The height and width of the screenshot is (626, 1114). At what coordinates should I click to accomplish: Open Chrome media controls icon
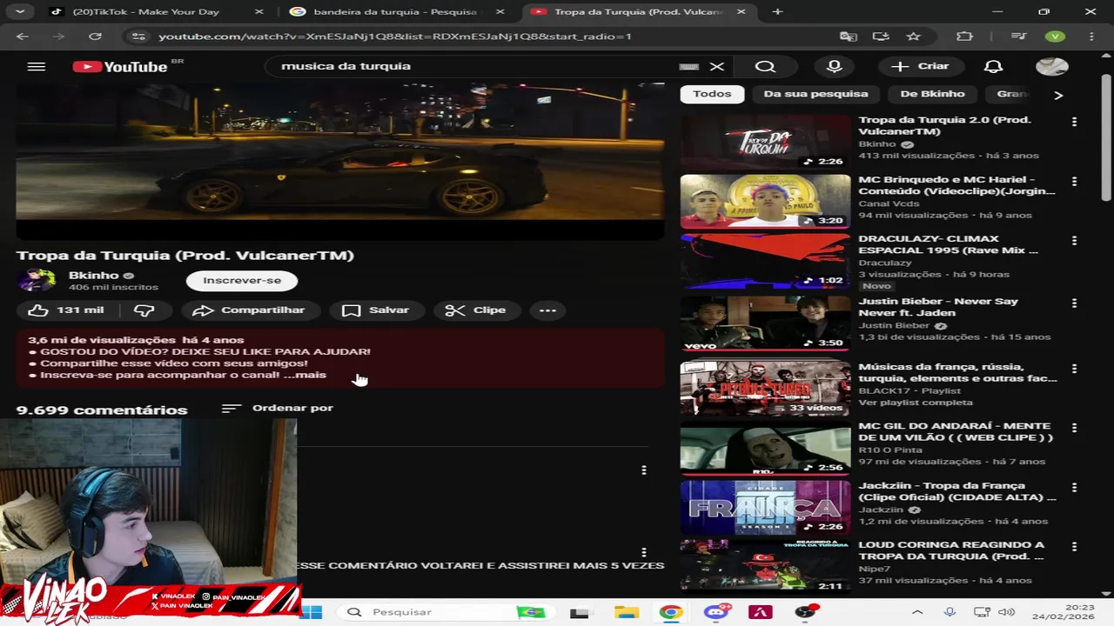(1019, 37)
